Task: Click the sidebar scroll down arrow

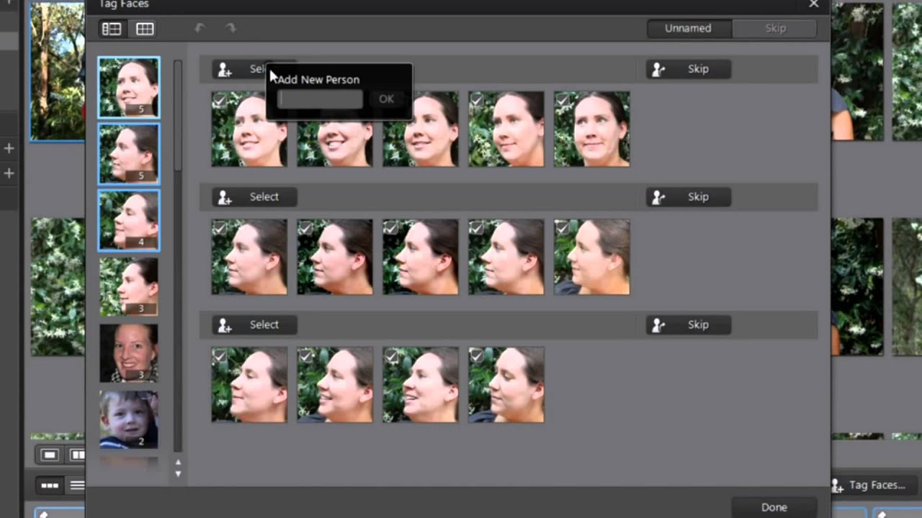Action: (x=178, y=473)
